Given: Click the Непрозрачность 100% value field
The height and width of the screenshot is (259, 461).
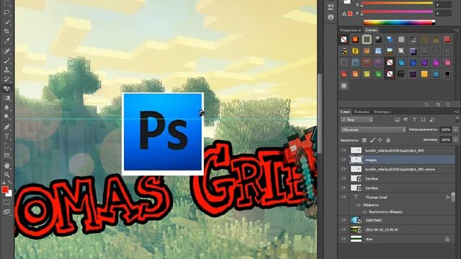Looking at the screenshot, I should 446,129.
